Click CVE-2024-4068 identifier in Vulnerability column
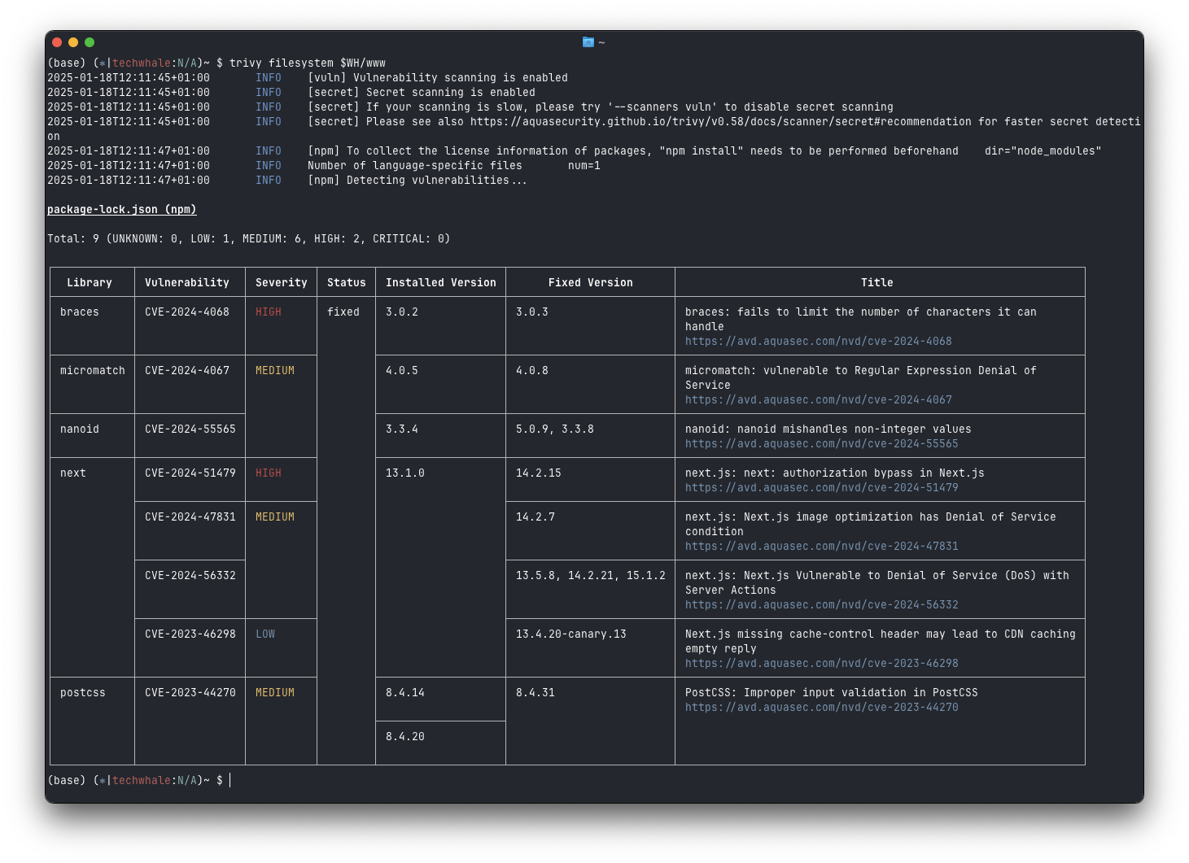This screenshot has width=1189, height=863. coord(187,312)
